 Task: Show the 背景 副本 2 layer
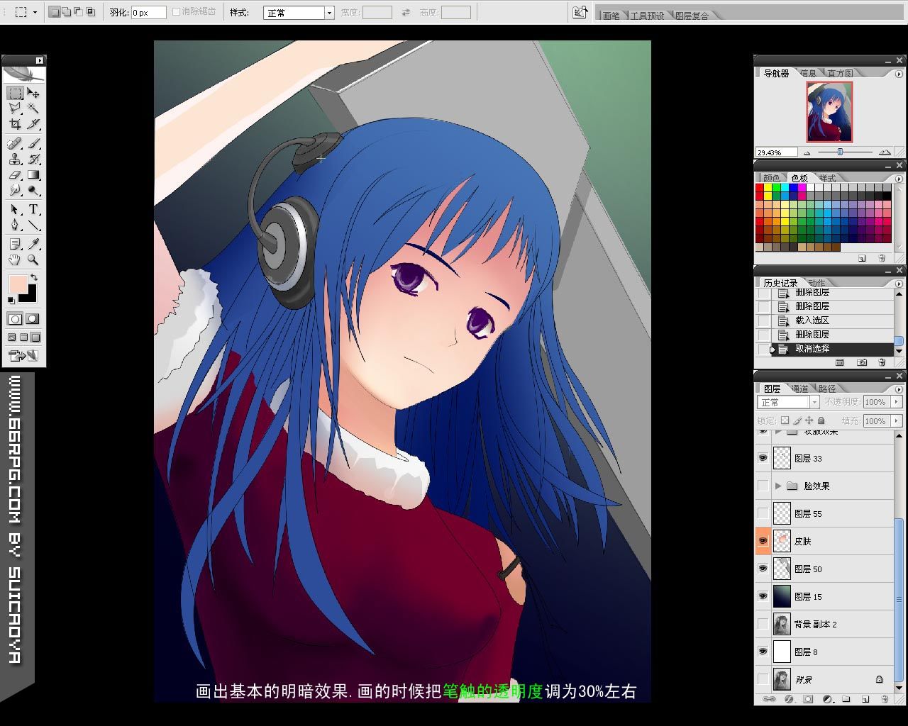tap(763, 624)
